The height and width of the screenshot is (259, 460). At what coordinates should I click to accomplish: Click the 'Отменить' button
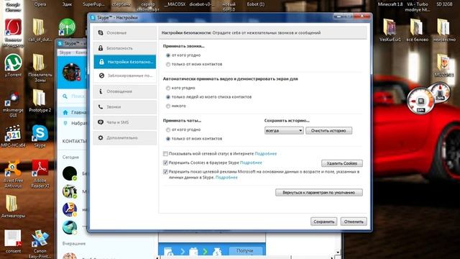pos(354,222)
